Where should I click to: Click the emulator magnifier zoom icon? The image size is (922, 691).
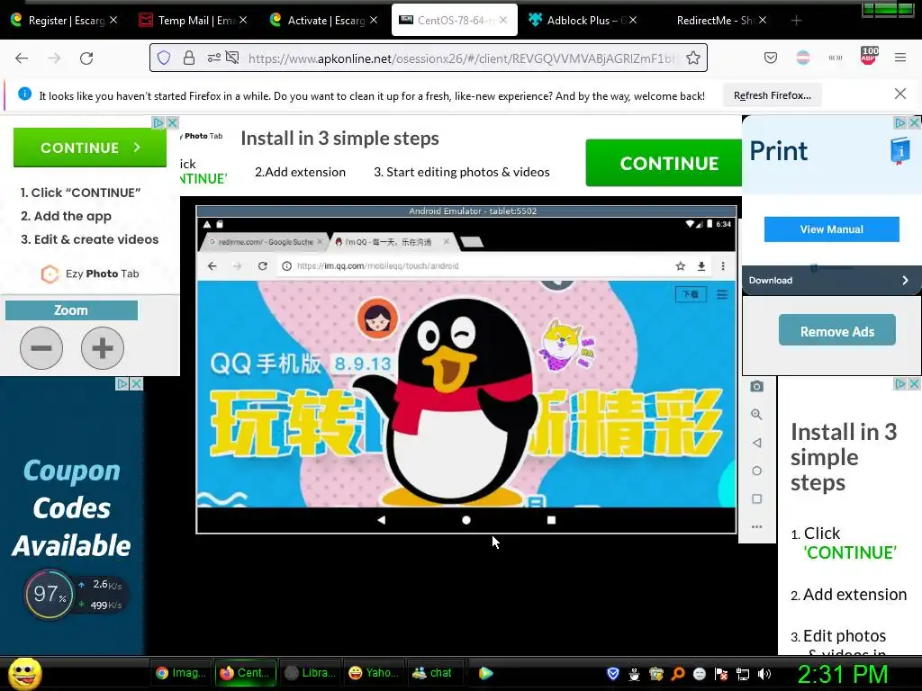tap(756, 414)
